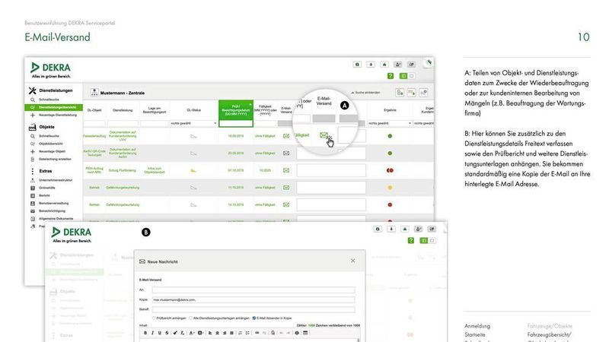Toggle italic formatting in the message editor
This screenshot has height=342, width=609.
(x=152, y=333)
